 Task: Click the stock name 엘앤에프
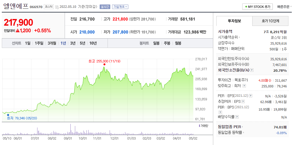[16, 6]
